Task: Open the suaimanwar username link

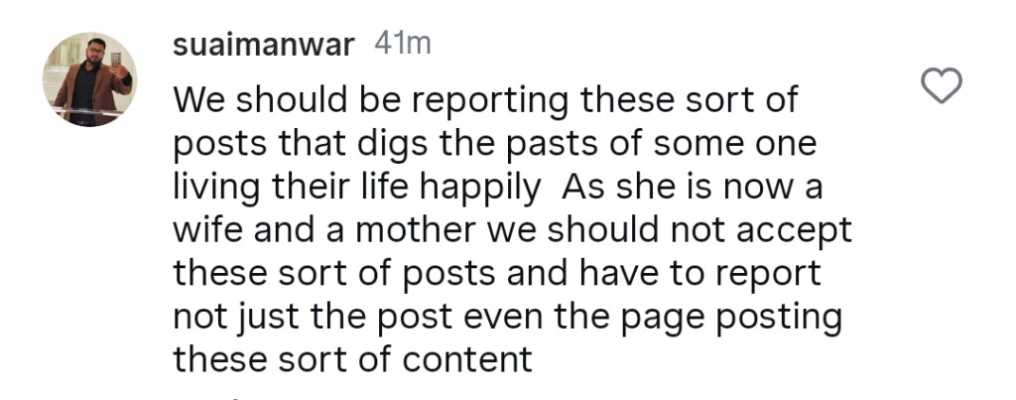Action: click(262, 46)
